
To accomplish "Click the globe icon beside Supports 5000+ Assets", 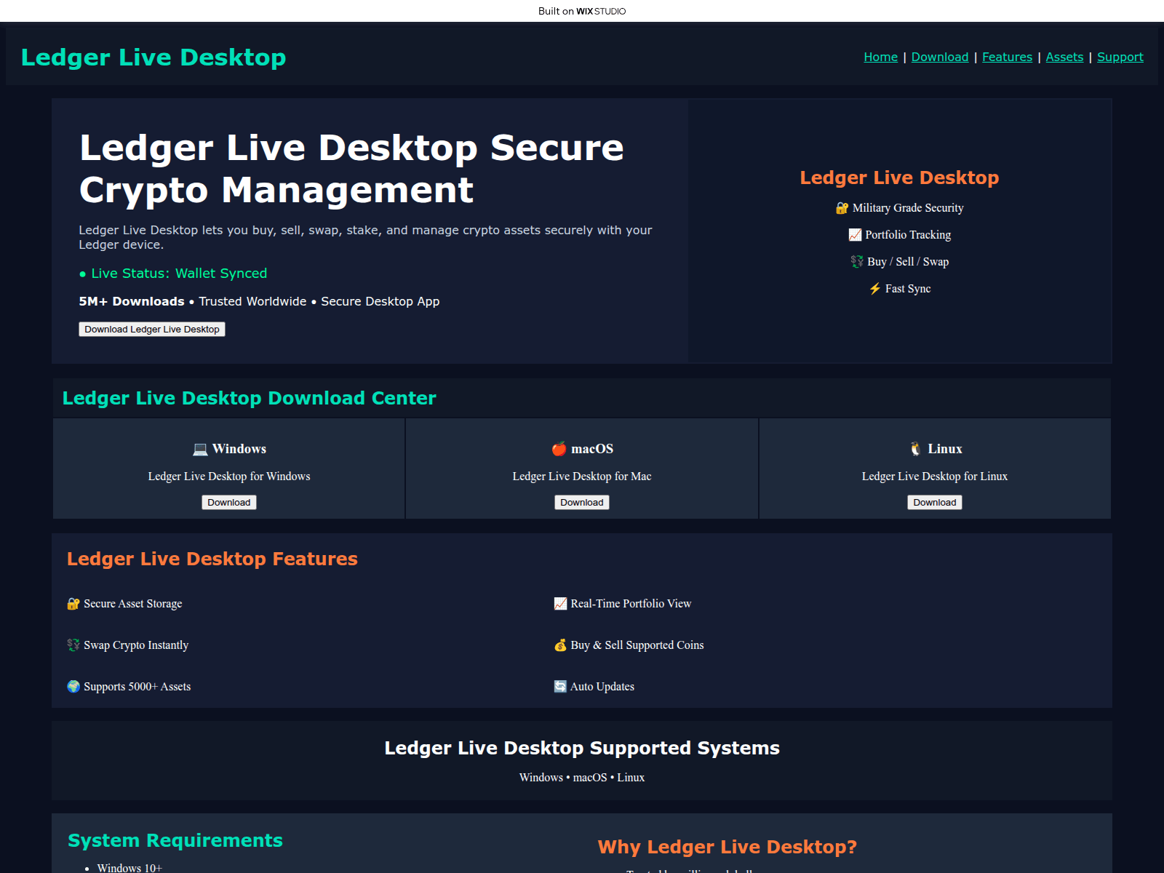I will tap(73, 687).
